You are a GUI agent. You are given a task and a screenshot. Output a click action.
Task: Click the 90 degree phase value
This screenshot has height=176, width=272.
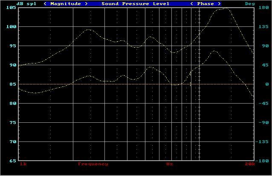265,46
